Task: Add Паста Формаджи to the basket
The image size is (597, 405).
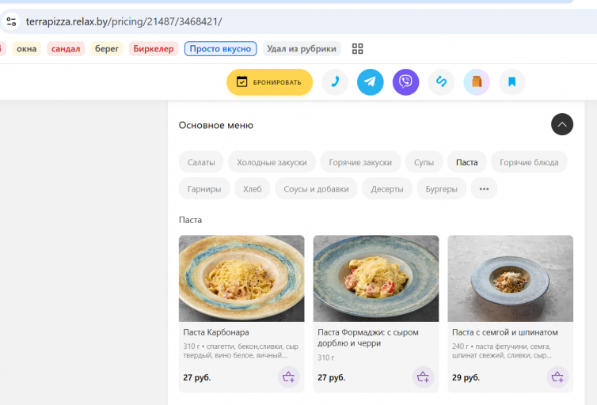Action: [423, 377]
